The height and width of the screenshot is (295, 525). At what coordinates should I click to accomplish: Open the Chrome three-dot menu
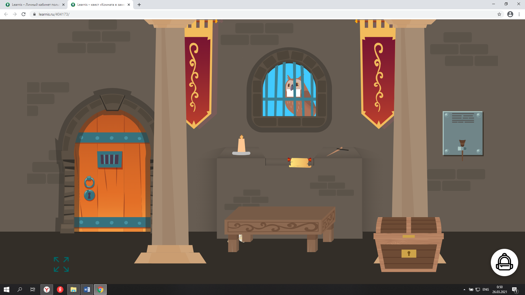pos(519,14)
